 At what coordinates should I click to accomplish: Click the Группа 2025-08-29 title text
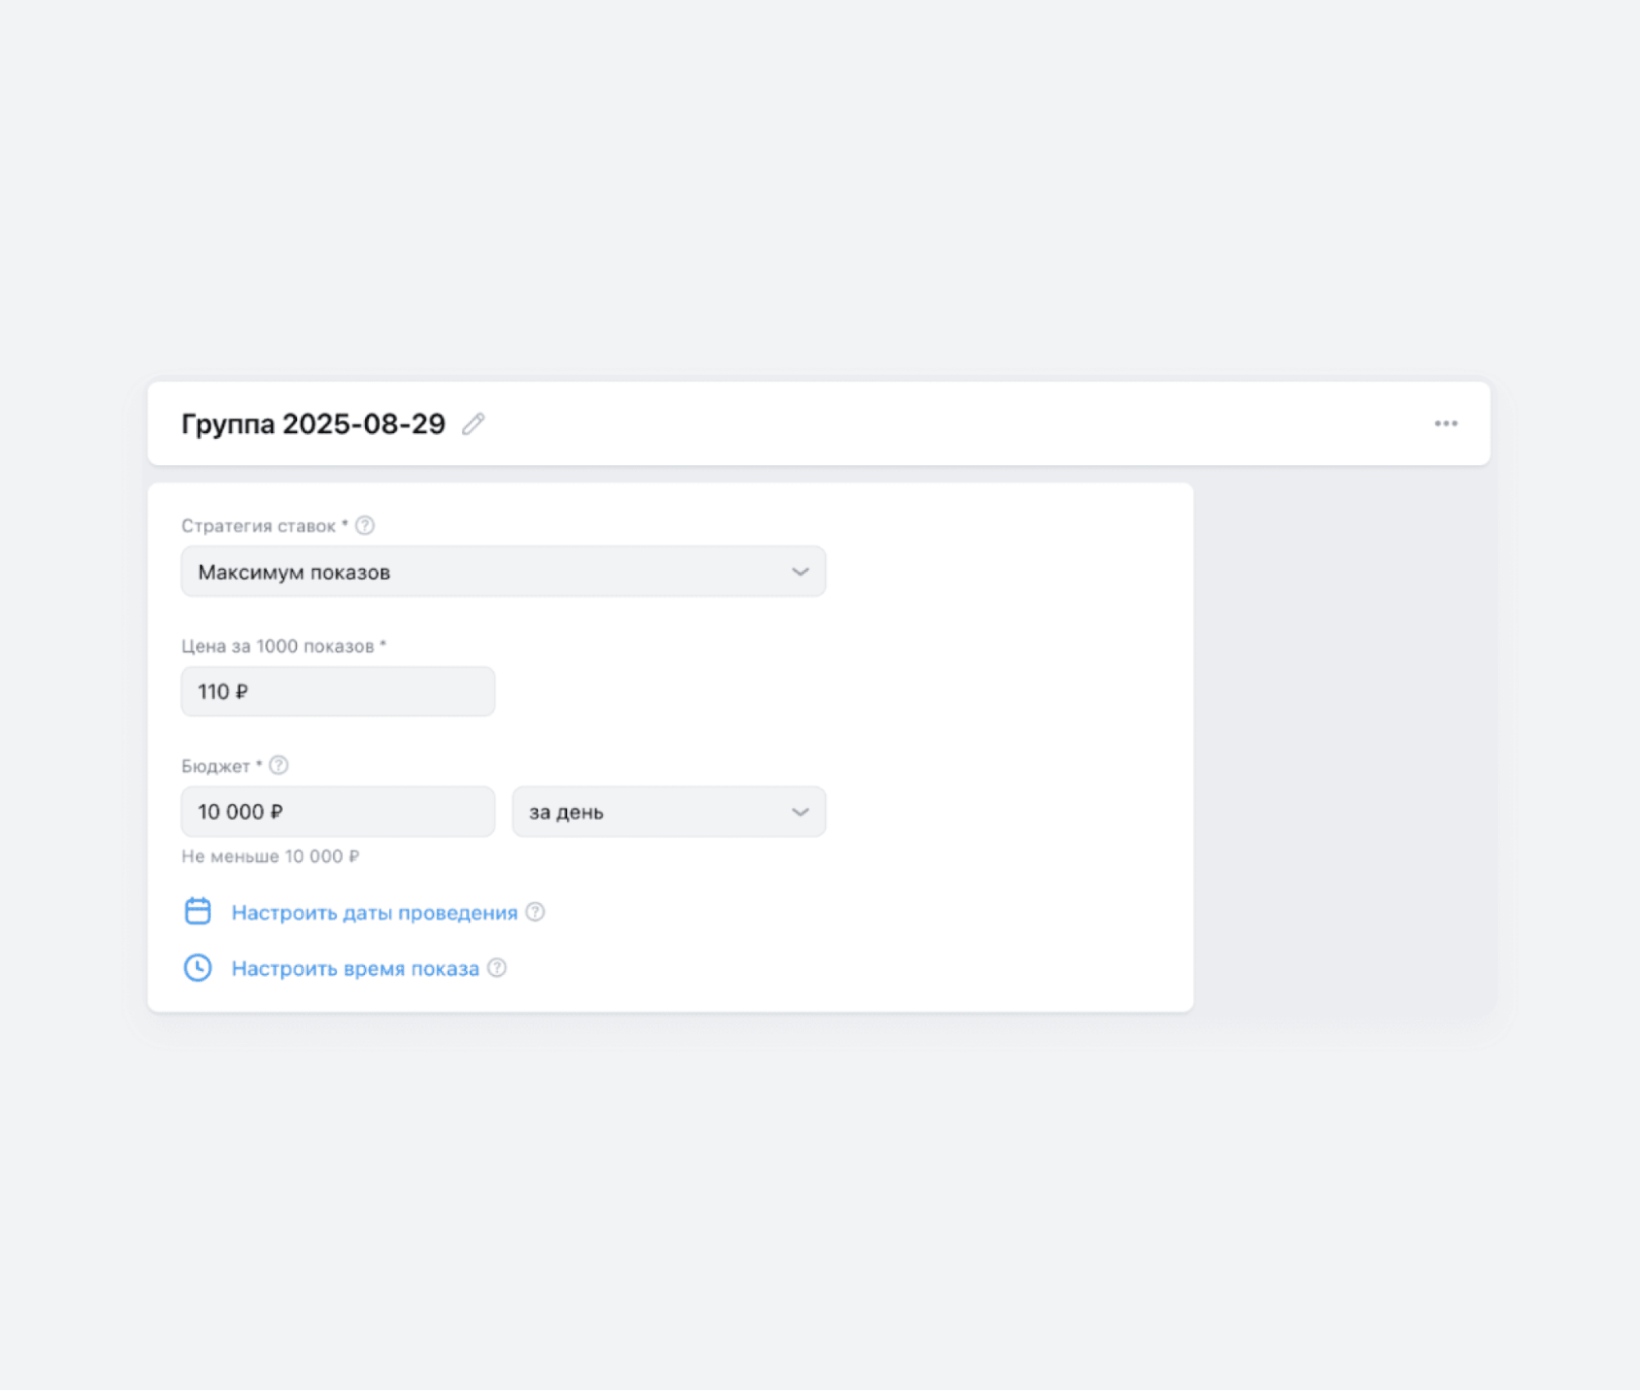pos(313,424)
